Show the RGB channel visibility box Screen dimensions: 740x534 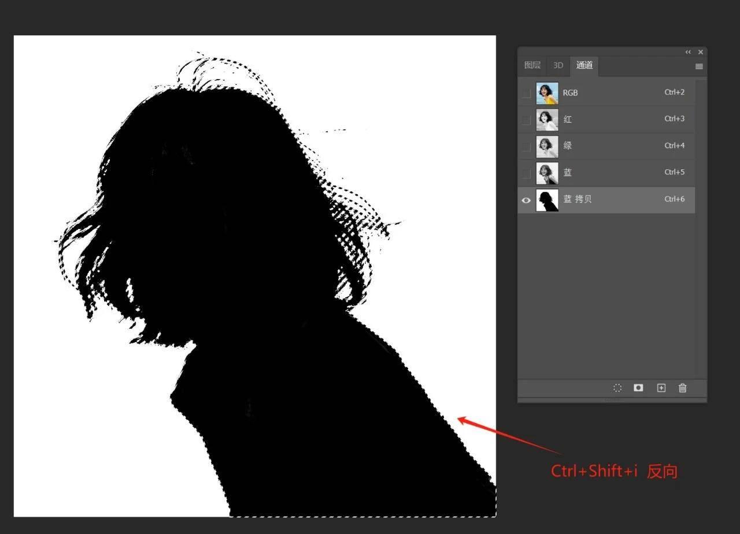pos(526,93)
